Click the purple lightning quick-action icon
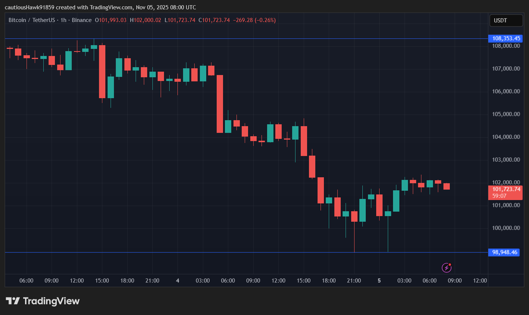The width and height of the screenshot is (529, 315). tap(447, 268)
